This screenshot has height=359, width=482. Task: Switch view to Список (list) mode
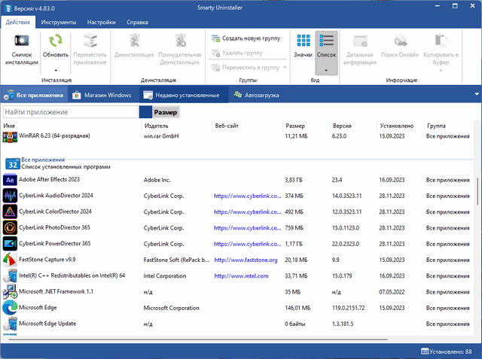[x=326, y=45]
